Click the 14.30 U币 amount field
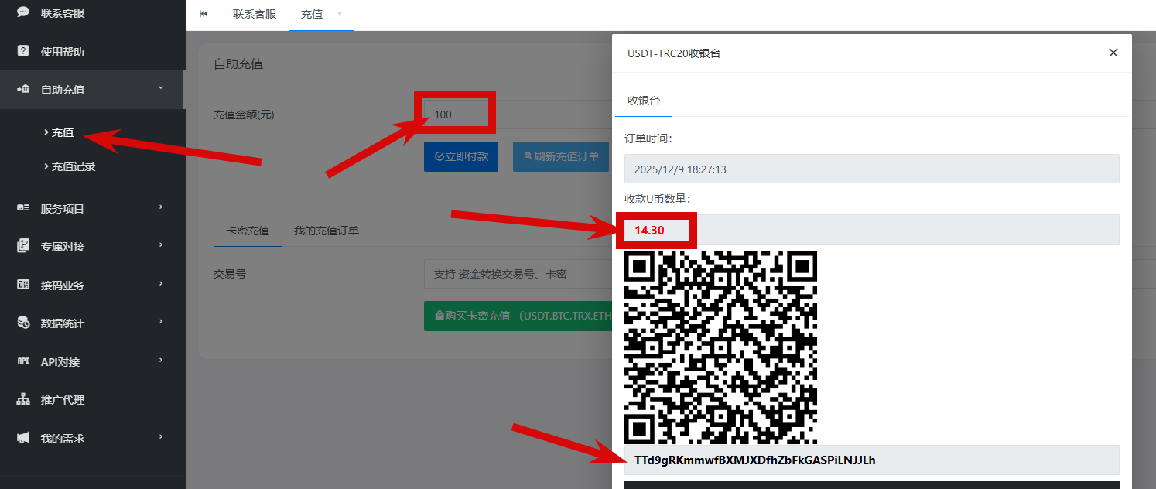 (x=872, y=230)
